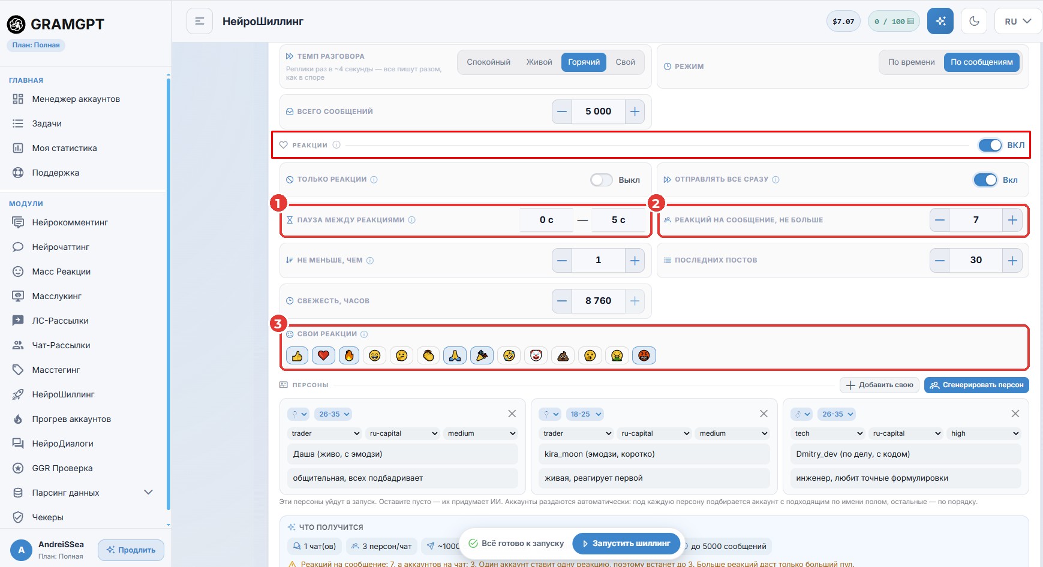Click Сгенерировать персон button
The image size is (1043, 567).
click(976, 385)
